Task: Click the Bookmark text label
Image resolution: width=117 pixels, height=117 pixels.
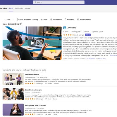Action: (x=71, y=20)
